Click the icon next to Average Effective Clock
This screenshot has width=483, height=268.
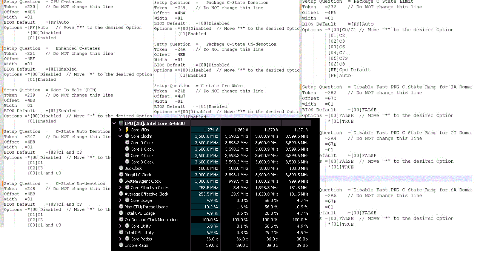(x=121, y=194)
